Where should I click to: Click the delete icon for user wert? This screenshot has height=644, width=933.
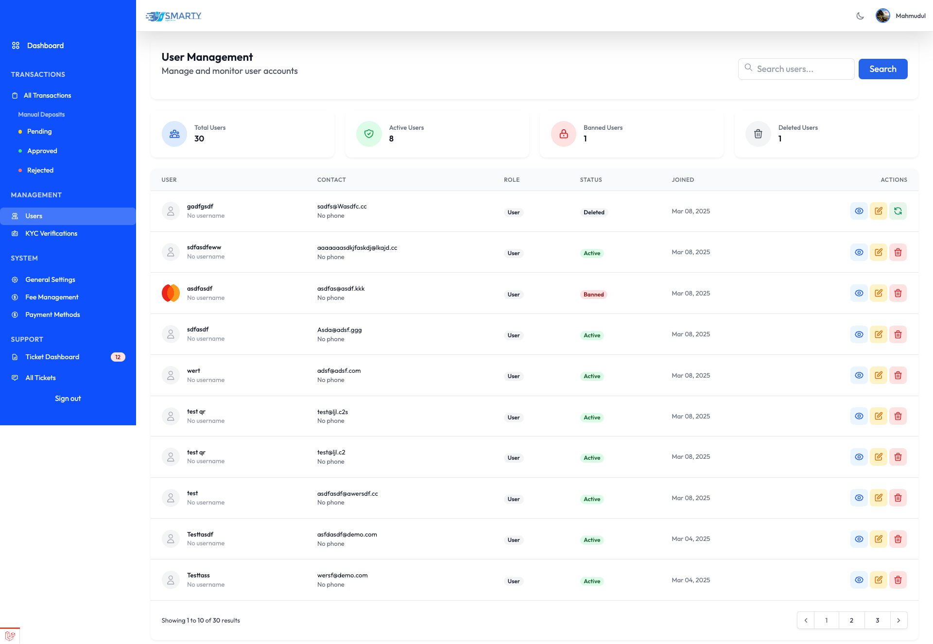click(x=898, y=375)
